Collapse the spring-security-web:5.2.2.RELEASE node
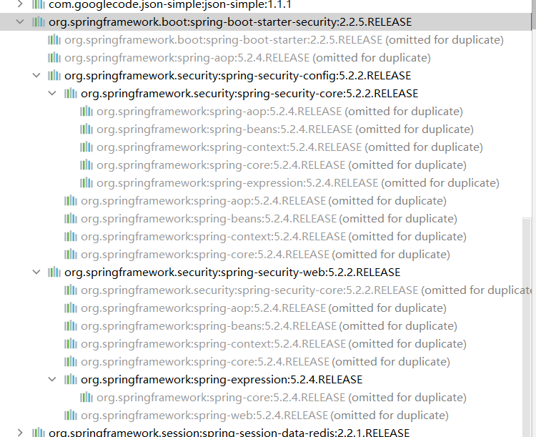This screenshot has width=536, height=437. (x=36, y=272)
